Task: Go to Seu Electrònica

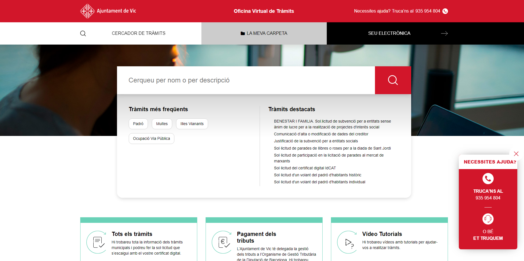Action: [x=389, y=33]
